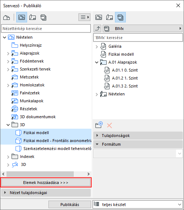The width and height of the screenshot is (184, 210).
Task: Select the 3D dokumentumok item
Action: [x=38, y=117]
